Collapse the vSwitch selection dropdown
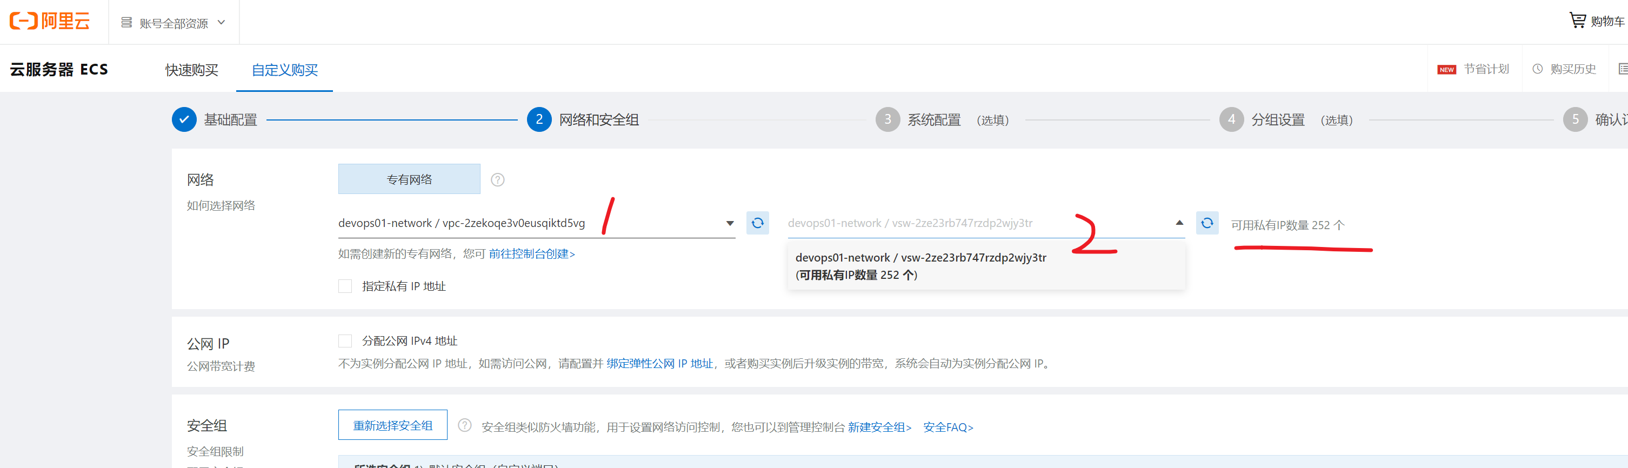The image size is (1628, 468). [x=1179, y=223]
